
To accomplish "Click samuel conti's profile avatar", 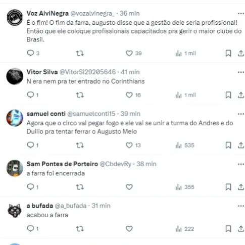I will 15,118.
